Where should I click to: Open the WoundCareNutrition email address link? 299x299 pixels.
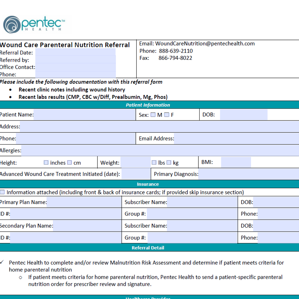(205, 44)
